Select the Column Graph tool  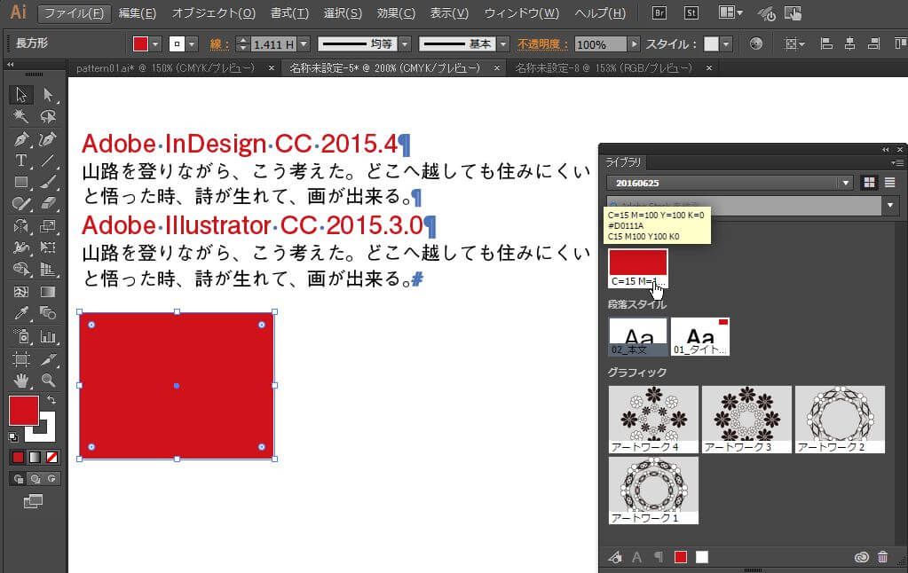tap(47, 336)
